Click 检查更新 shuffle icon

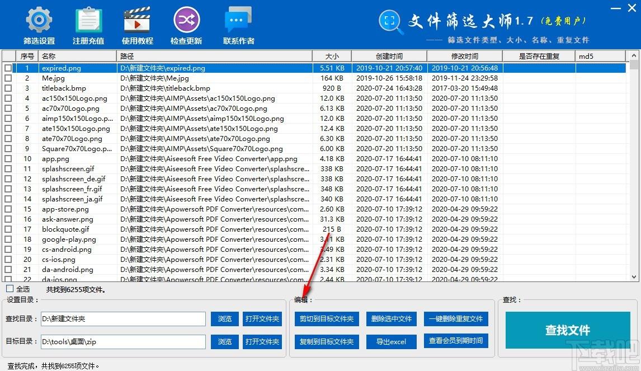pyautogui.click(x=186, y=21)
